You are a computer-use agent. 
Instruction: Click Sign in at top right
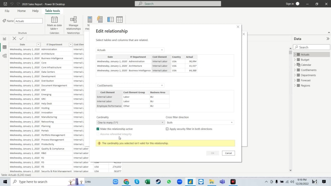click(290, 4)
